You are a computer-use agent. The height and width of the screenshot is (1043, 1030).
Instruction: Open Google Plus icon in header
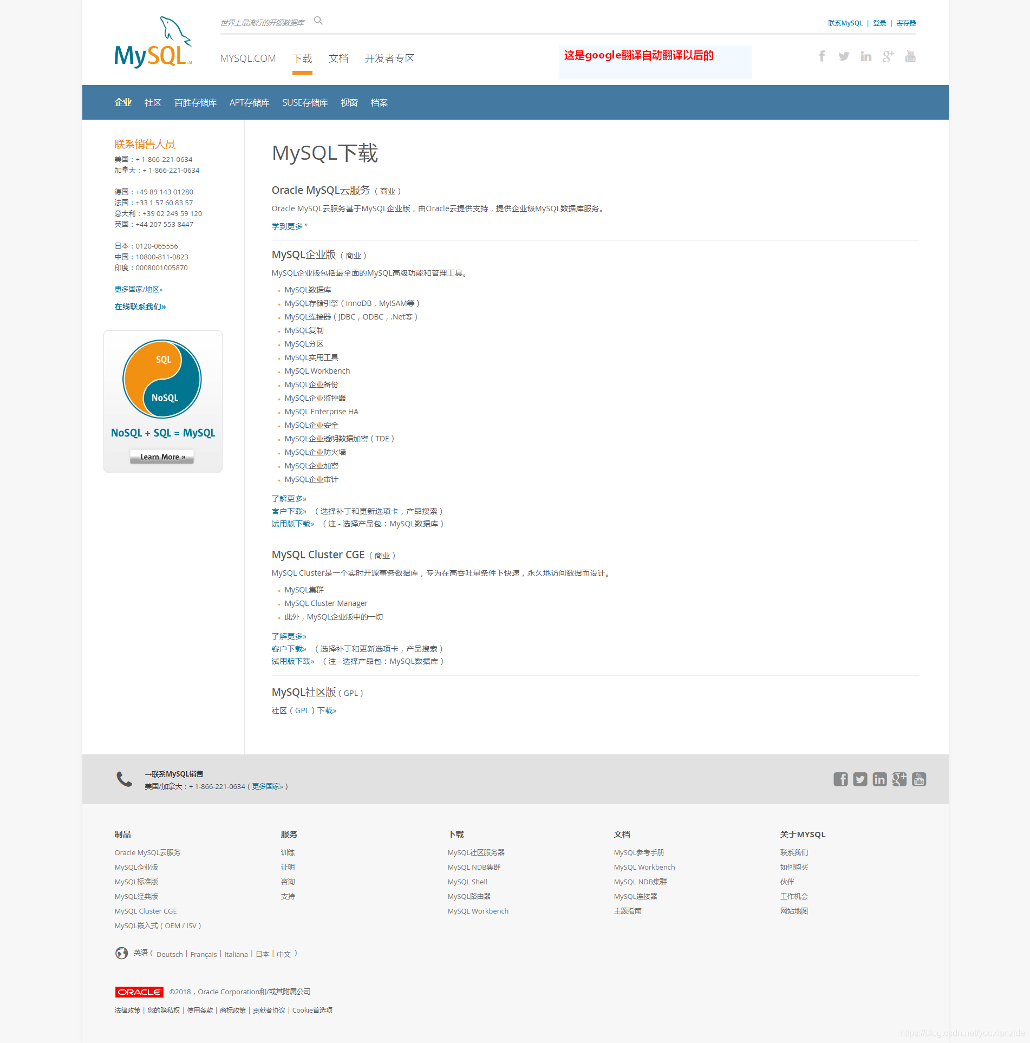click(888, 56)
